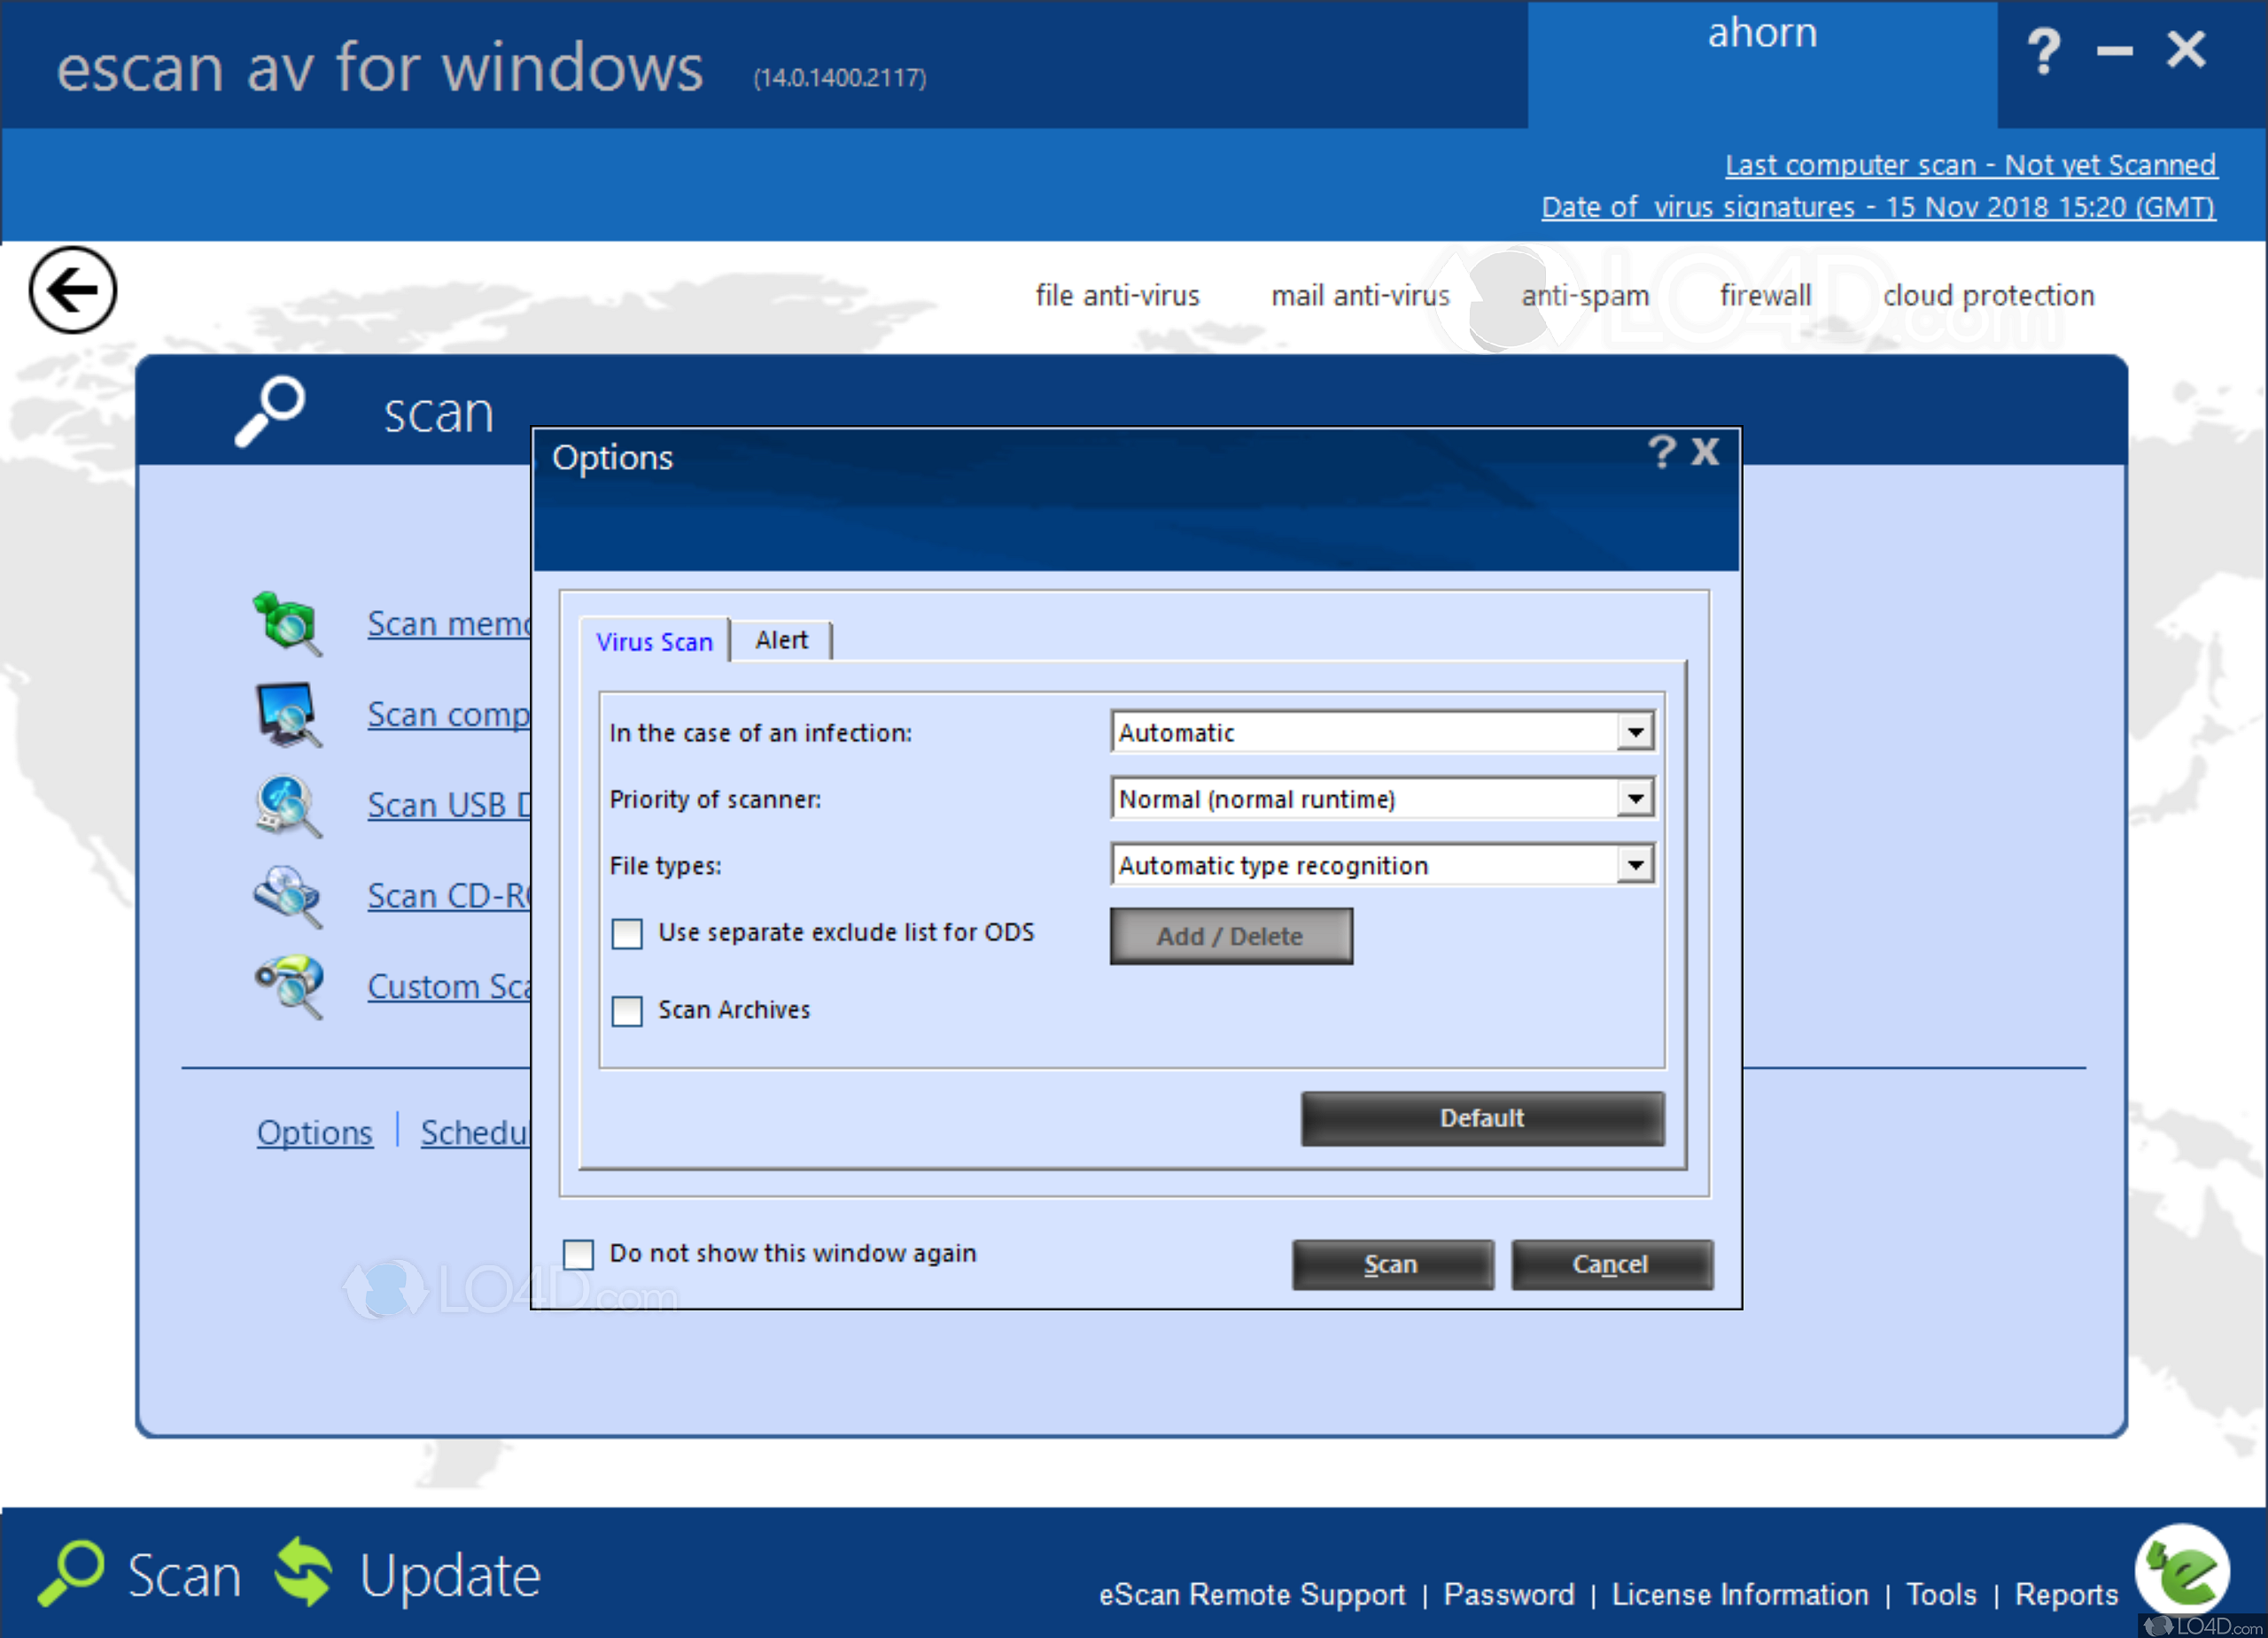Start an update via the Update icon

[305, 1574]
